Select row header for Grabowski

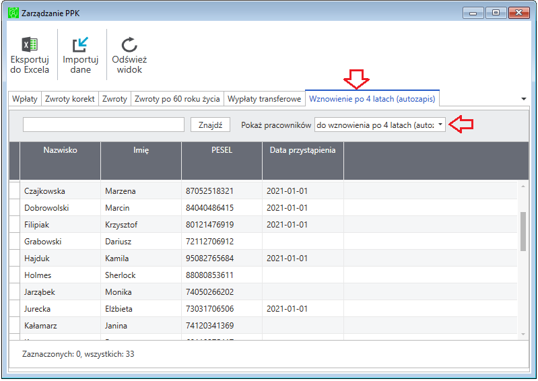14,241
